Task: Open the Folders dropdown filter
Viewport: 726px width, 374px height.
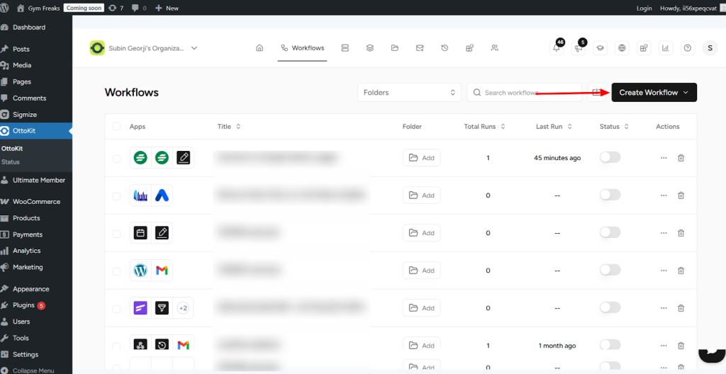Action: (x=409, y=93)
